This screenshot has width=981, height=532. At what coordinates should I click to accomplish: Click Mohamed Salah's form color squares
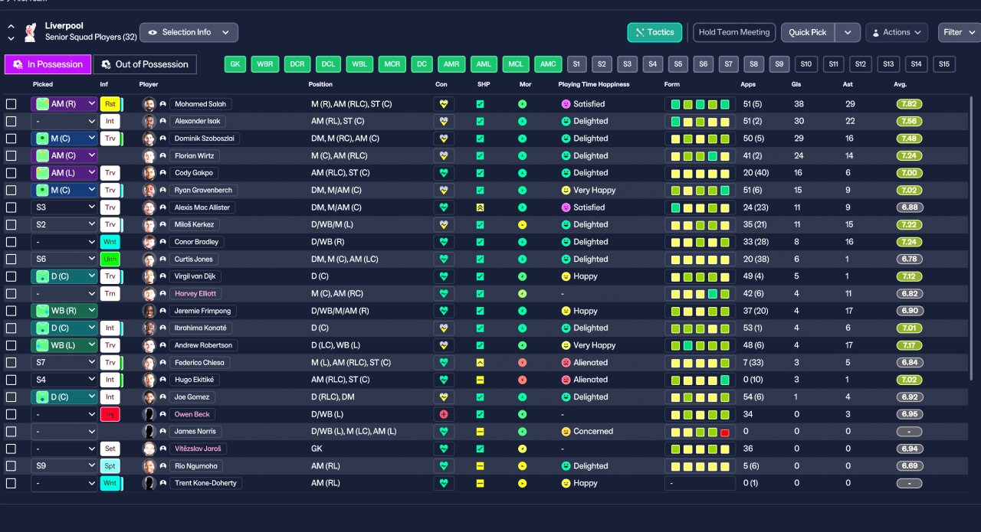[x=700, y=104]
